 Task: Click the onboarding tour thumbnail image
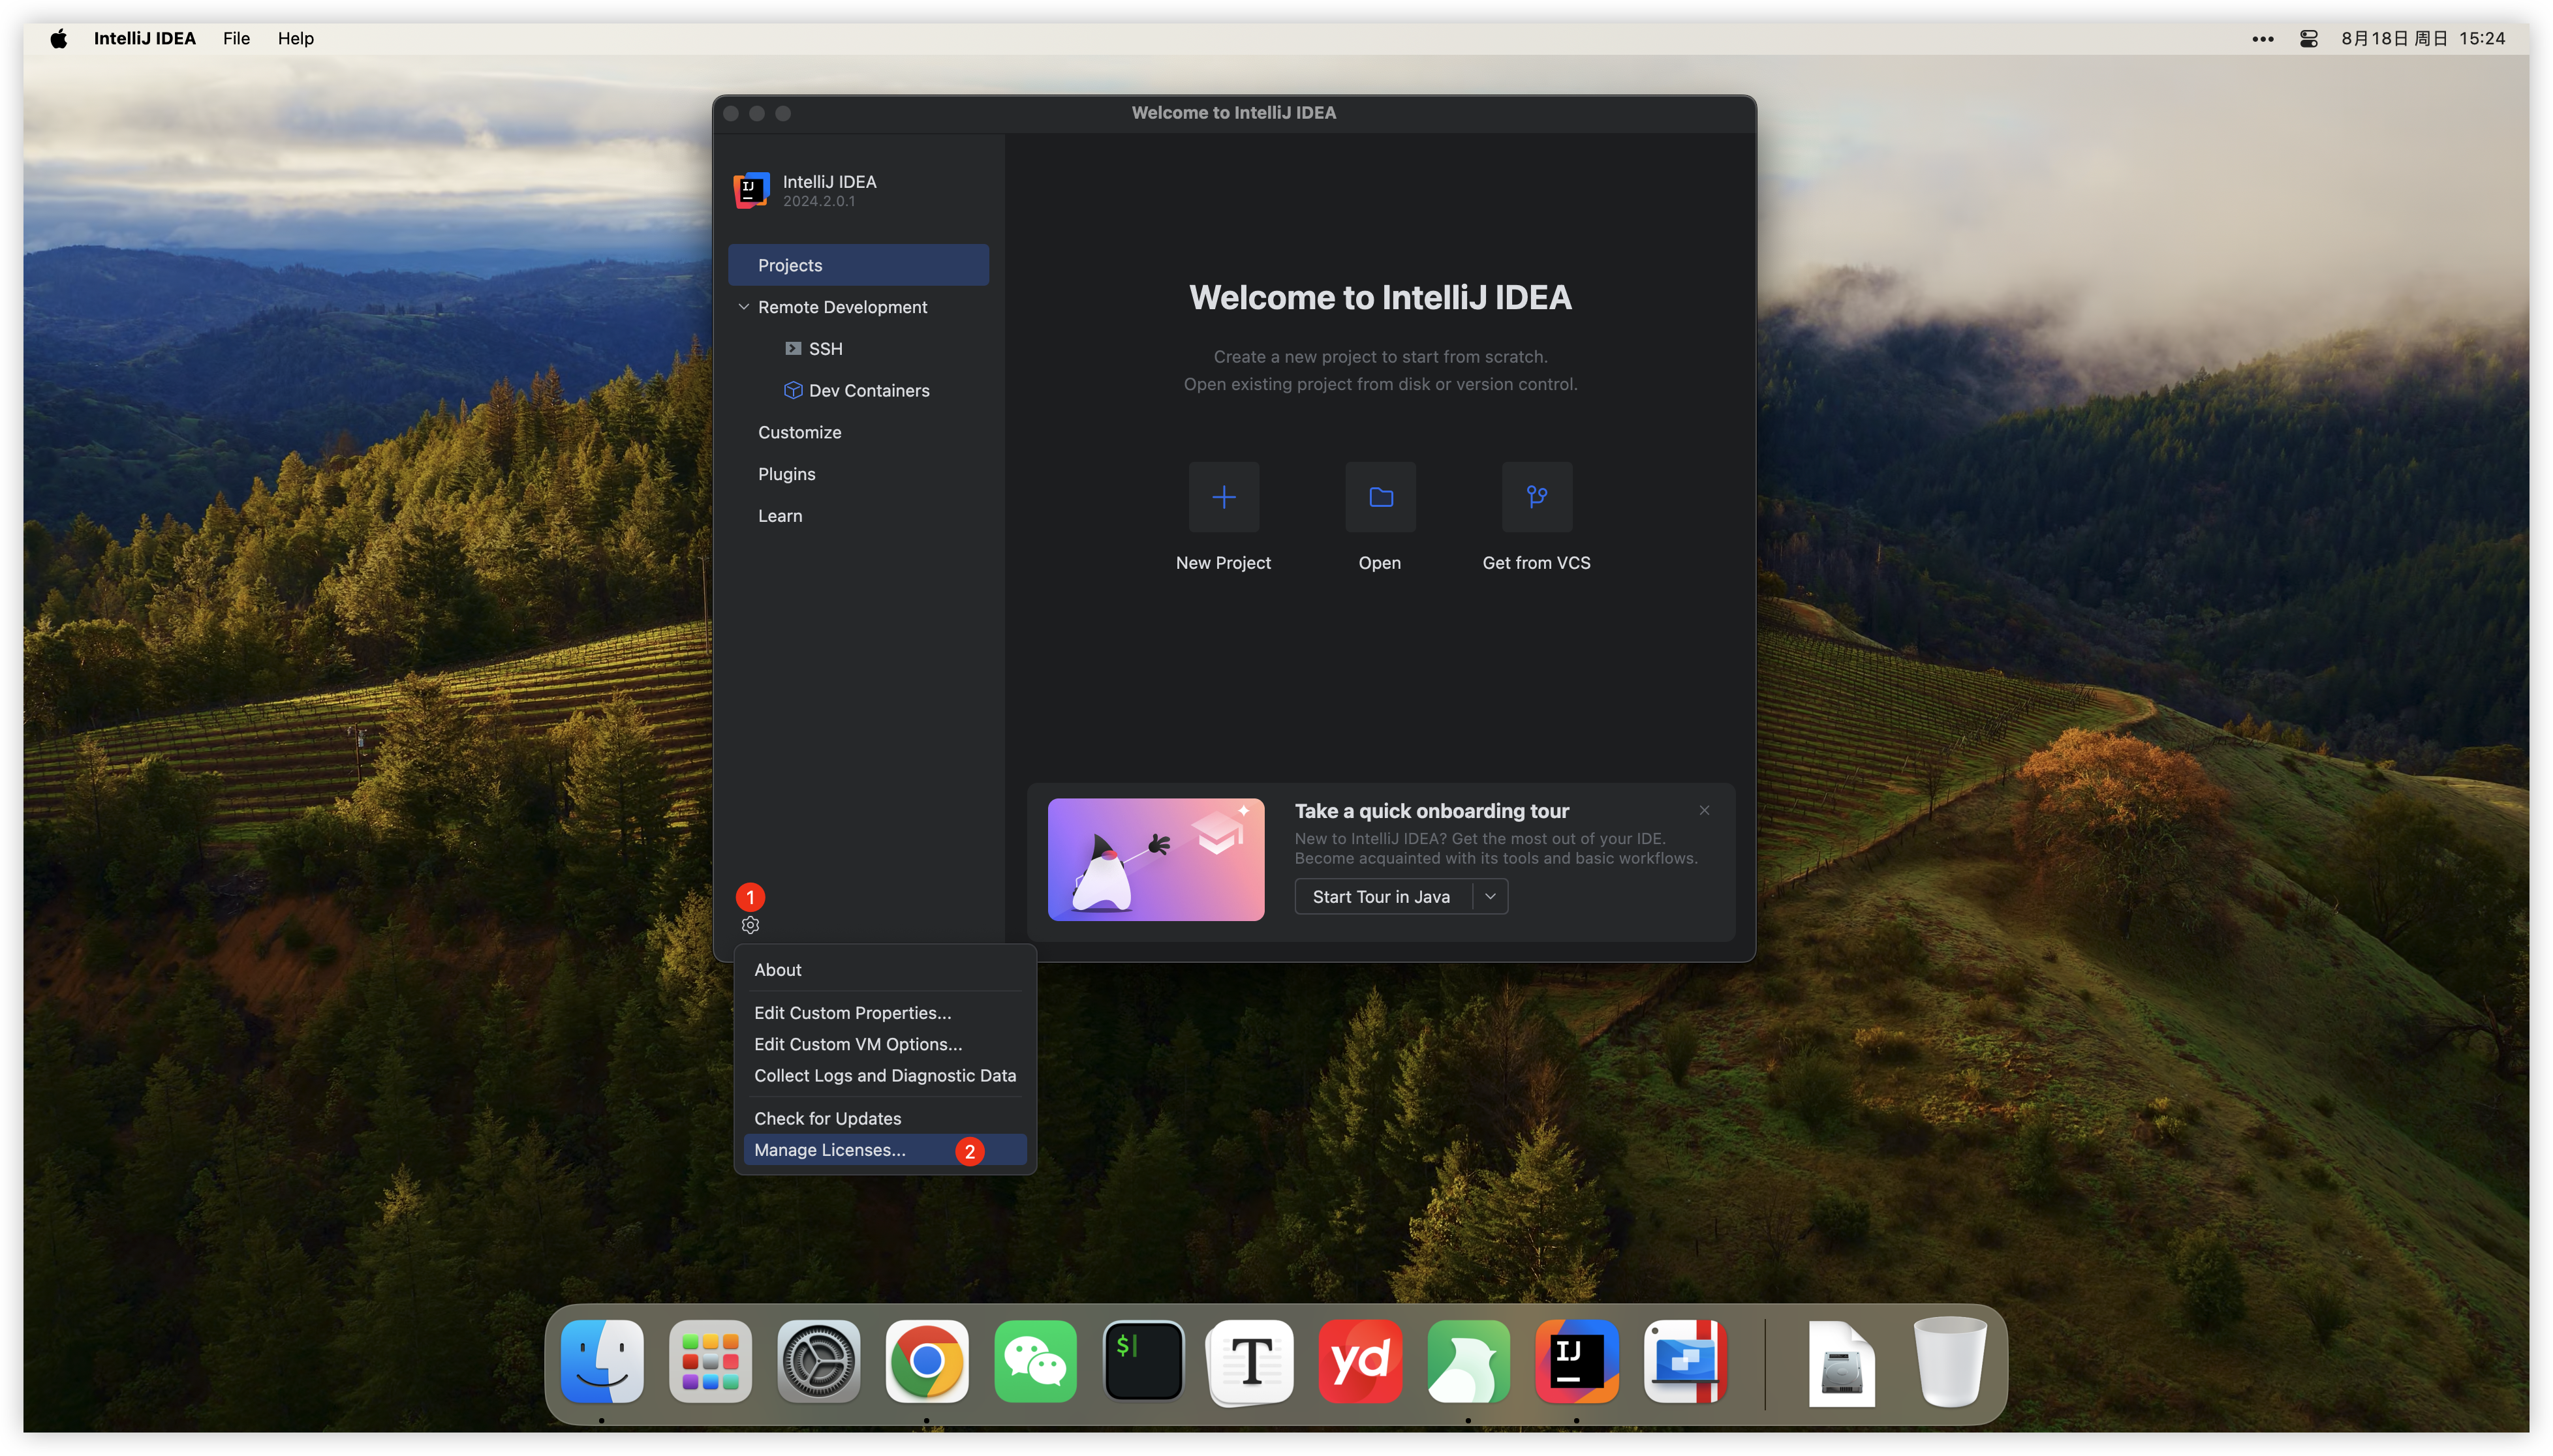click(x=1156, y=860)
